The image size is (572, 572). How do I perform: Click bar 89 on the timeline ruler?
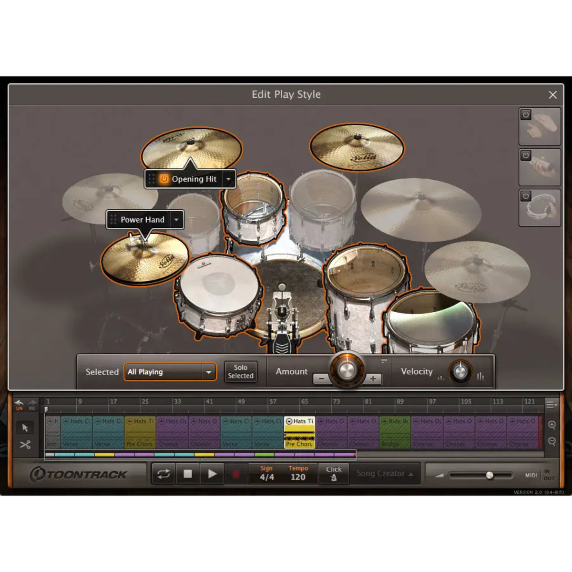[400, 402]
